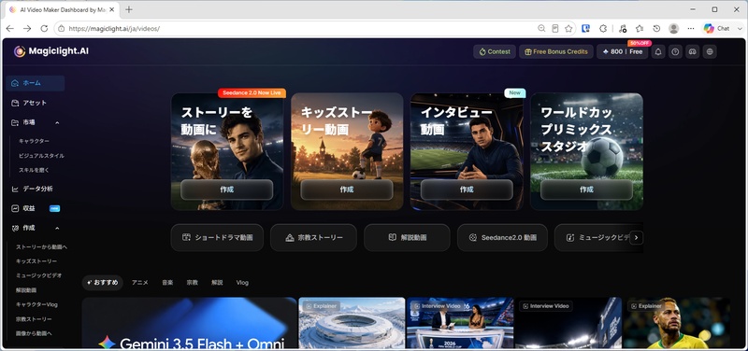
Task: Open 解説動画 in the sidebar list
Action: coord(26,290)
